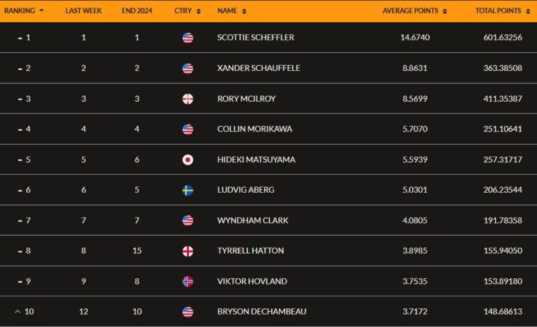Click Rory McIlroy's Northern Ireland flag icon

point(188,99)
